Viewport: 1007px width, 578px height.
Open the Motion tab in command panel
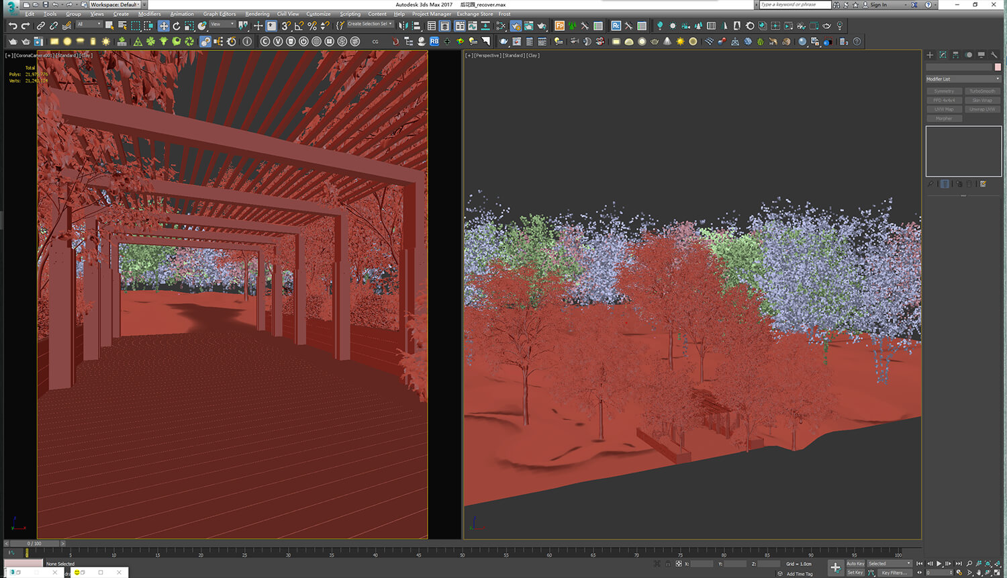click(968, 55)
